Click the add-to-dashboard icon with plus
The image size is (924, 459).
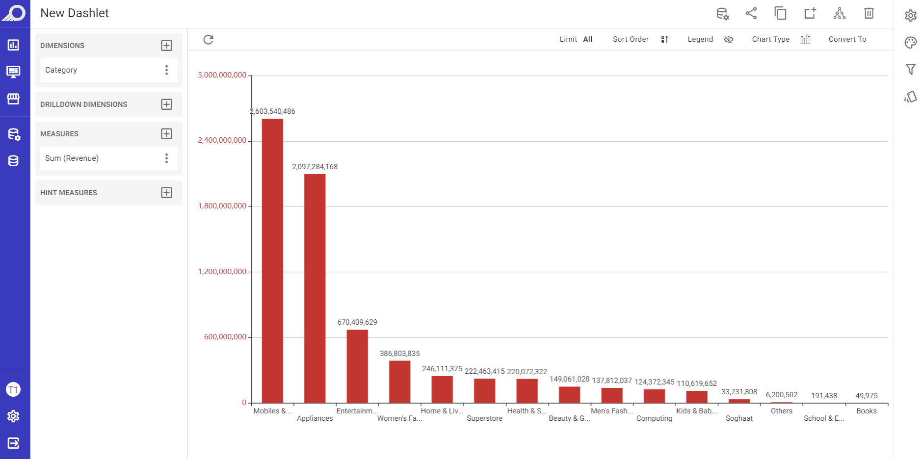(x=810, y=13)
